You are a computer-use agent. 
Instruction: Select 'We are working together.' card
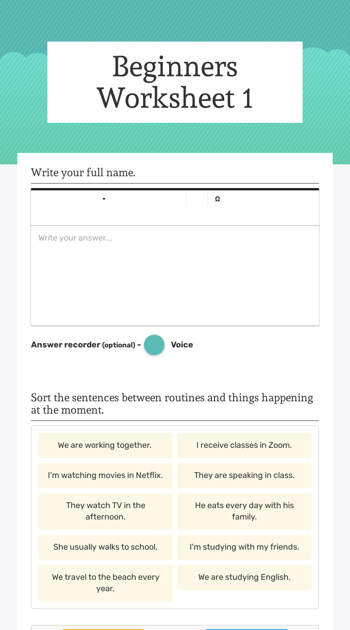[x=105, y=445]
